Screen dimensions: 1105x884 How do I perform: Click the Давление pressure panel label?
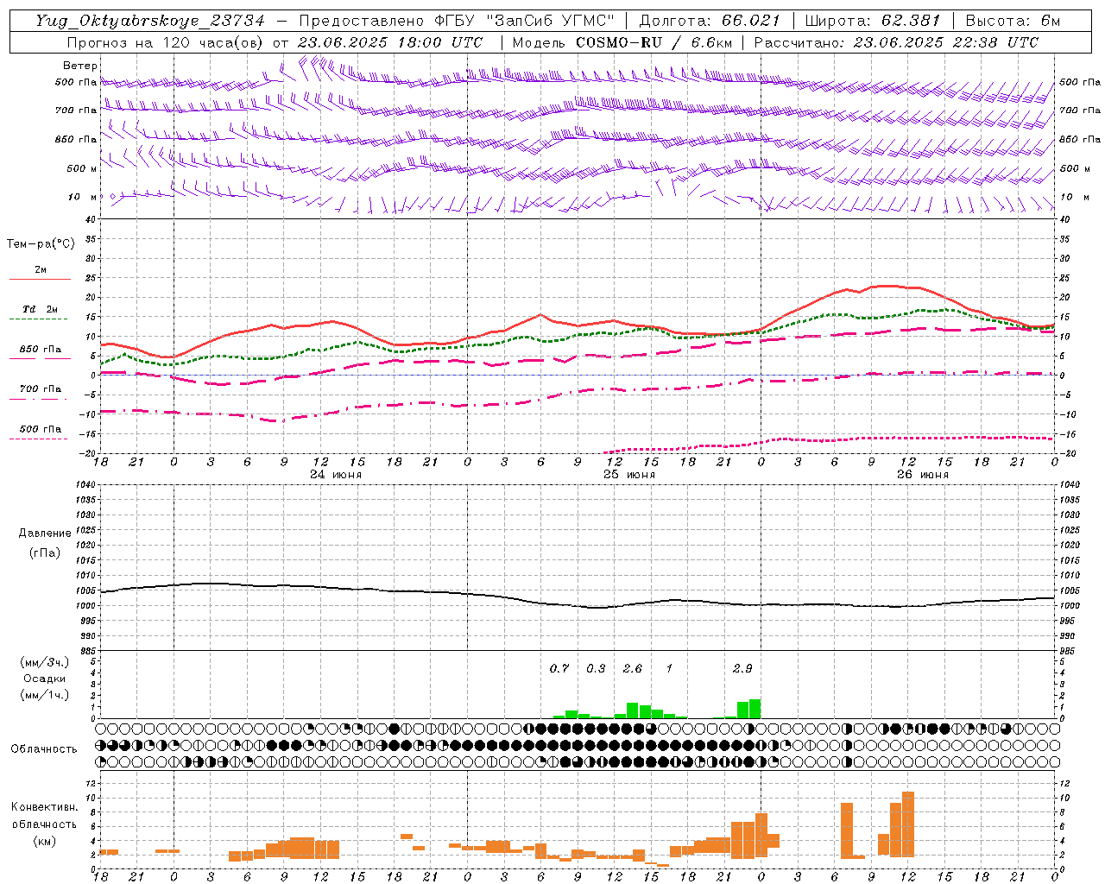pyautogui.click(x=45, y=534)
